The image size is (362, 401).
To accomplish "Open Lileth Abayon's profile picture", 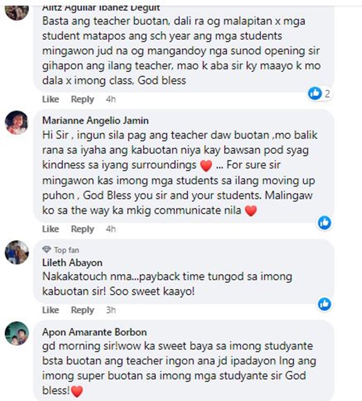I will coord(17,252).
